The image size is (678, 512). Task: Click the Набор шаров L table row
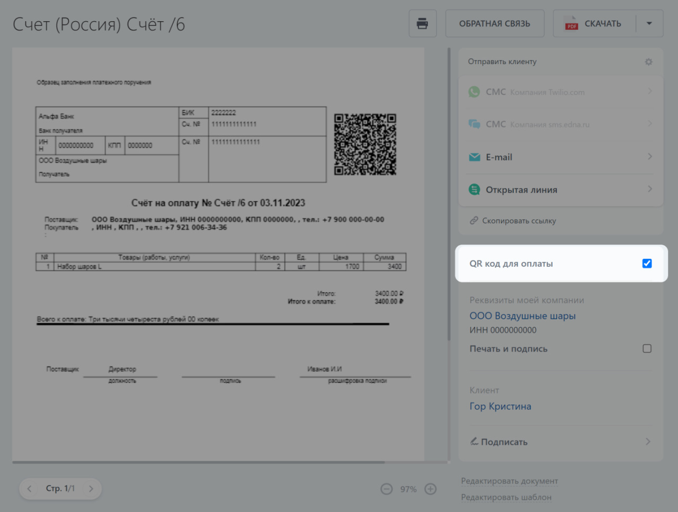221,266
